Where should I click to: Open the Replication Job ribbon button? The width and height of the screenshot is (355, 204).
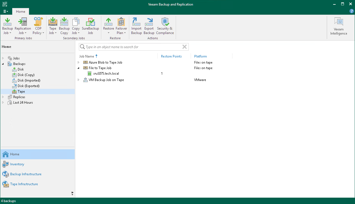[x=23, y=26]
